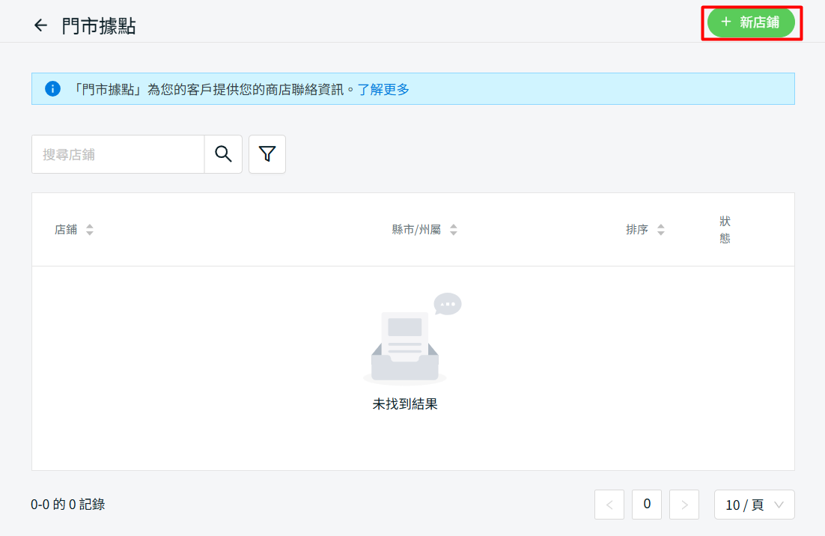Click the blue info icon in the banner
This screenshot has width=825, height=536.
pos(52,89)
